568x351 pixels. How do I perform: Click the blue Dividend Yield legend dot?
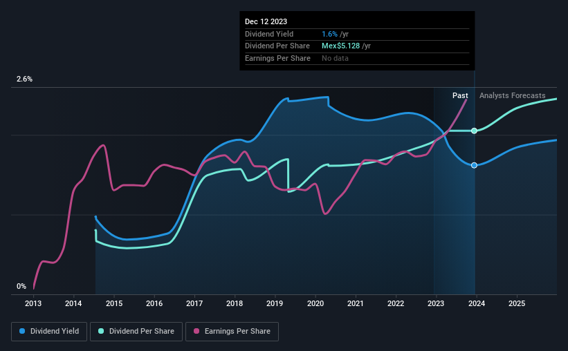click(x=22, y=331)
